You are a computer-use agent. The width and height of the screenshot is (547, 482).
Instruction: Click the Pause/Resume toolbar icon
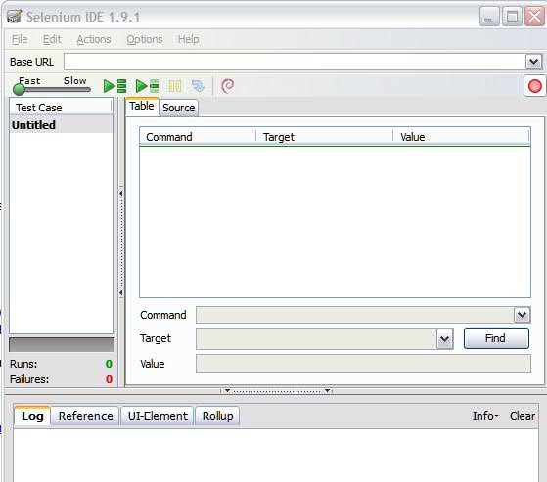click(x=175, y=86)
